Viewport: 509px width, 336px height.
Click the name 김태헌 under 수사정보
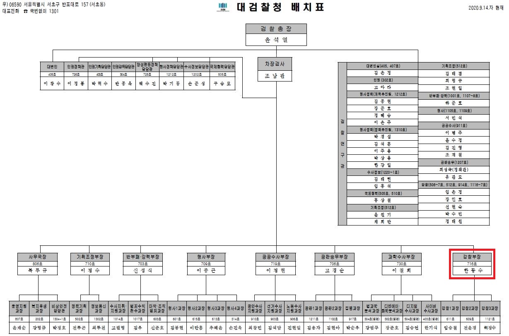tap(382, 179)
